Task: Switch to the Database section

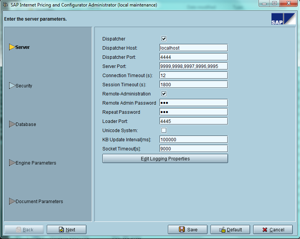Action: (x=26, y=124)
